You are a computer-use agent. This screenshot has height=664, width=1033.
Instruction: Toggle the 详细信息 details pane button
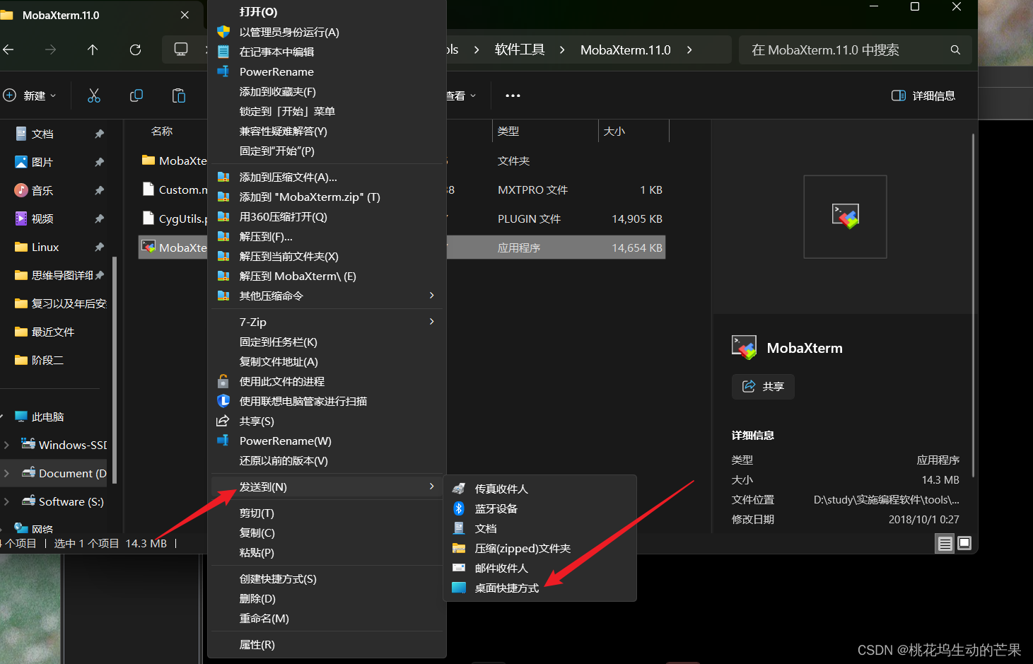(x=923, y=95)
